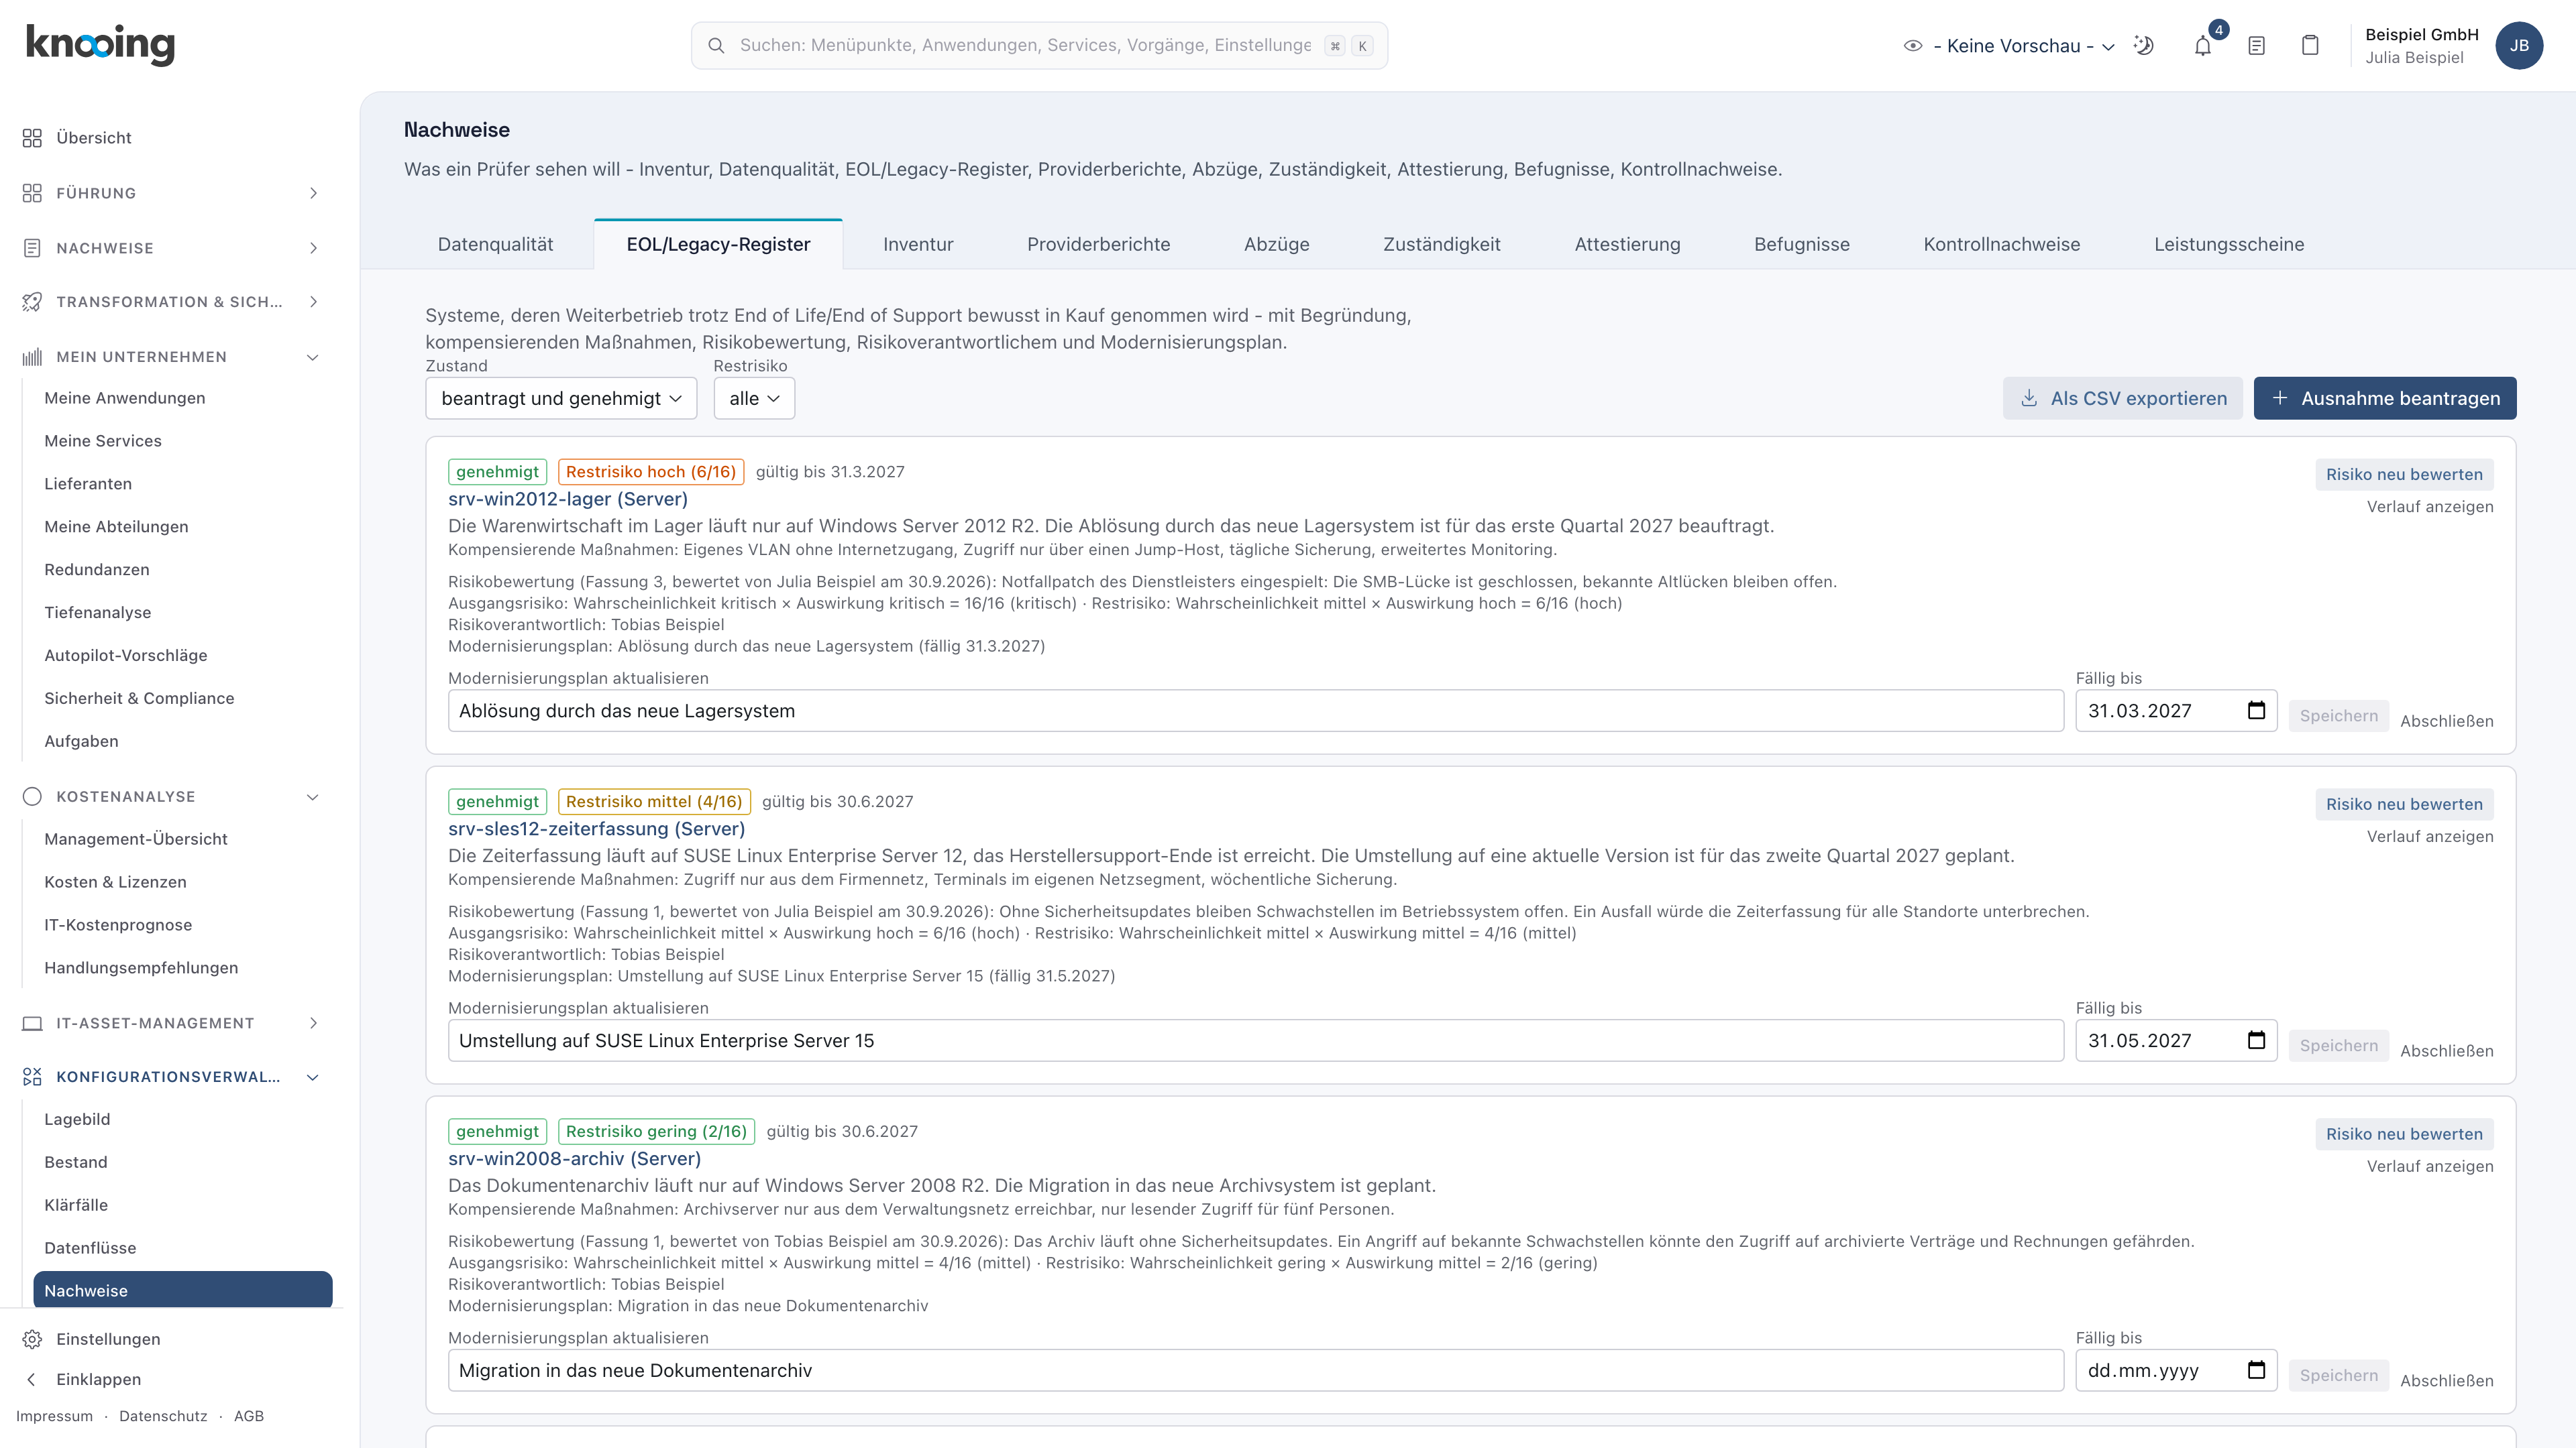Open Sicherheit & Compliance in sidebar
Image resolution: width=2576 pixels, height=1448 pixels.
[x=139, y=699]
